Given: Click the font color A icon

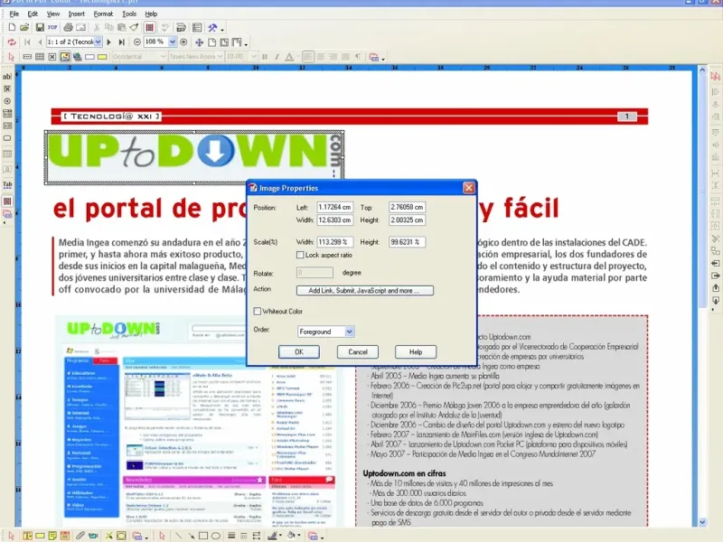Looking at the screenshot, I should [289, 57].
